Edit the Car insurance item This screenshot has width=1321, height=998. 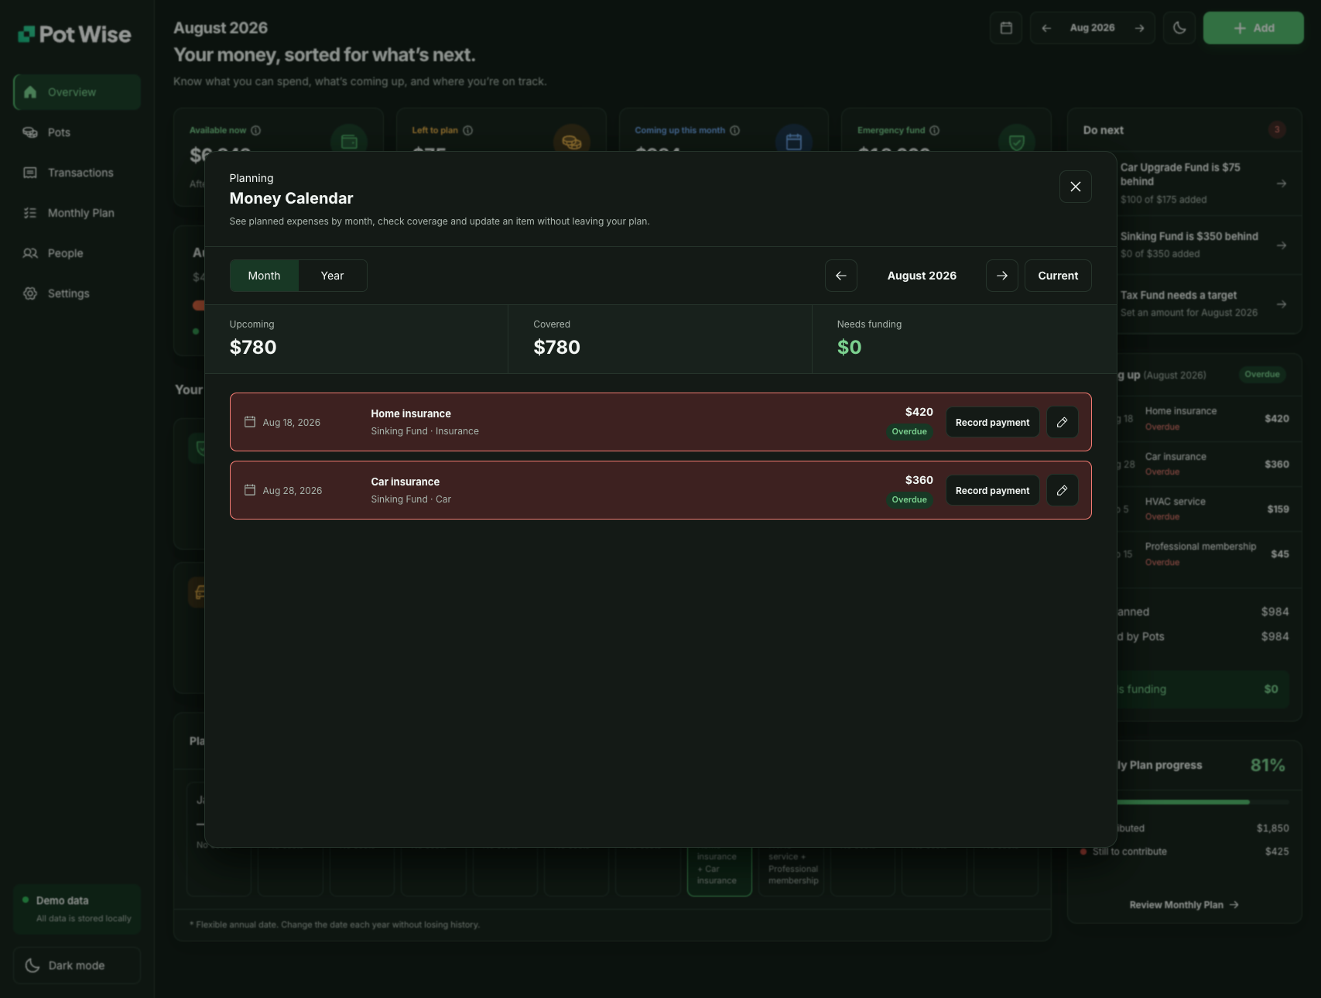tap(1062, 490)
